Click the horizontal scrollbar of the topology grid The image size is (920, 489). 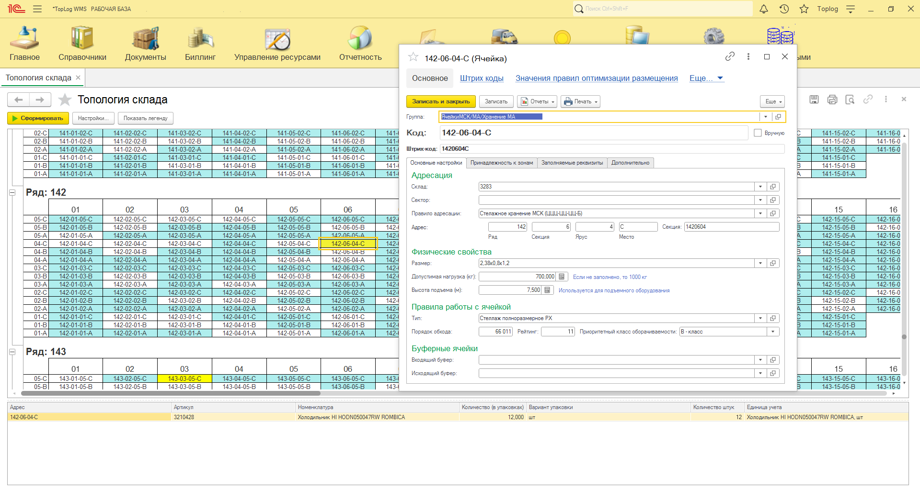tap(171, 393)
